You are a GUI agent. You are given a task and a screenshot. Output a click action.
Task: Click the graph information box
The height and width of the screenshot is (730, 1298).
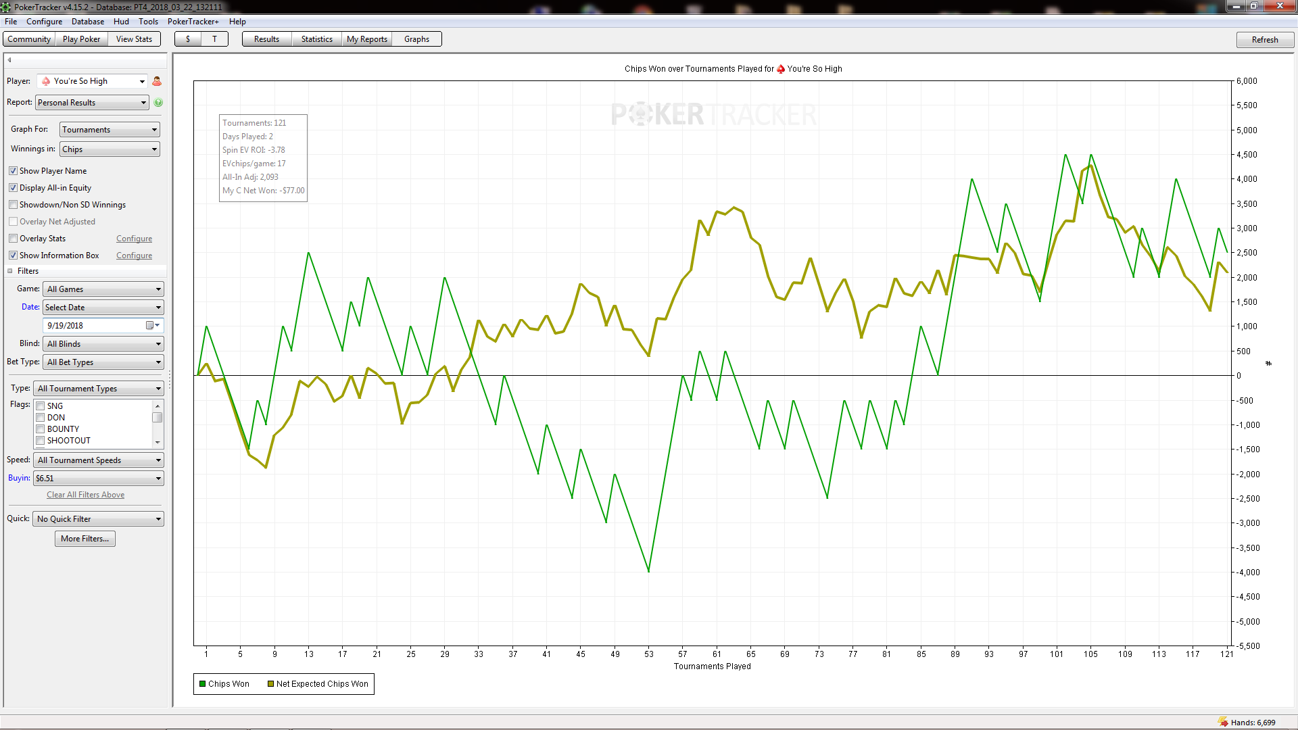pos(264,157)
